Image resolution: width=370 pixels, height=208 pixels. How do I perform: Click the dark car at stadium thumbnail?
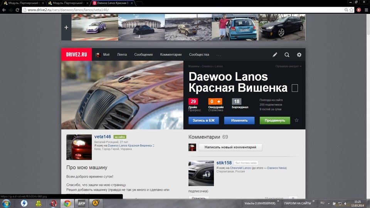(x=141, y=27)
